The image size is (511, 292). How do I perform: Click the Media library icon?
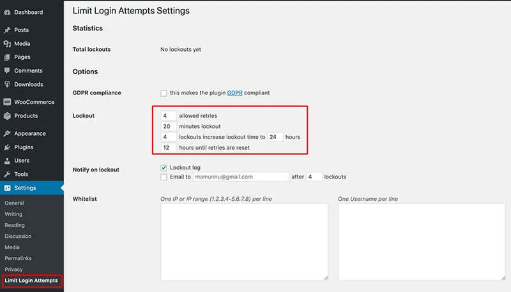click(7, 44)
